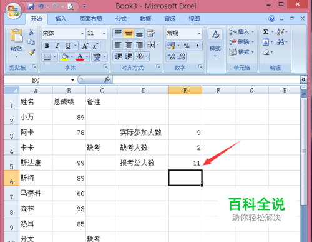Screen dimensions: 312x242
Task: Decrease font size button
Action: (95, 46)
